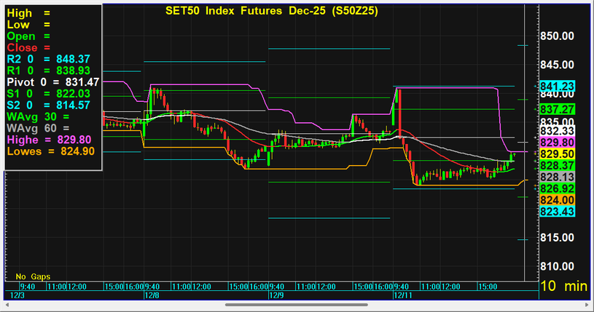Click the right arrow of the horizontal scrollbar
This screenshot has width=594, height=312.
(x=587, y=305)
